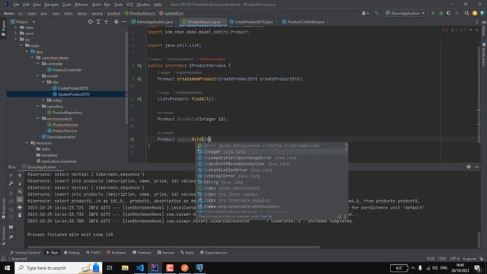
Task: Rerun DemoApplication in Run tool window
Action: [x=11, y=176]
